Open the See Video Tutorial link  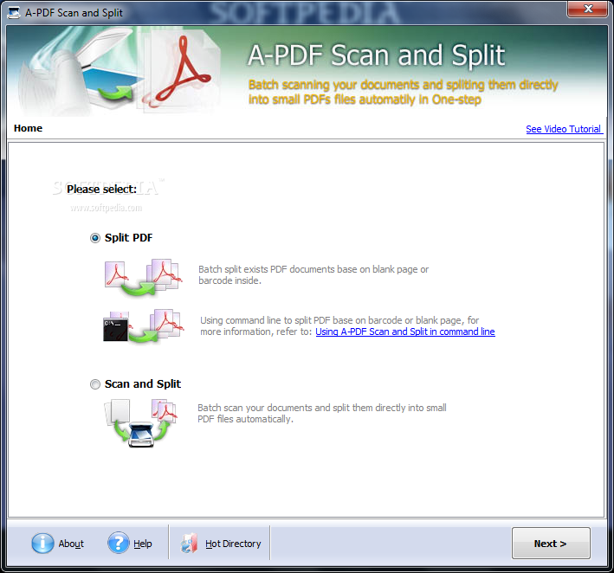563,129
